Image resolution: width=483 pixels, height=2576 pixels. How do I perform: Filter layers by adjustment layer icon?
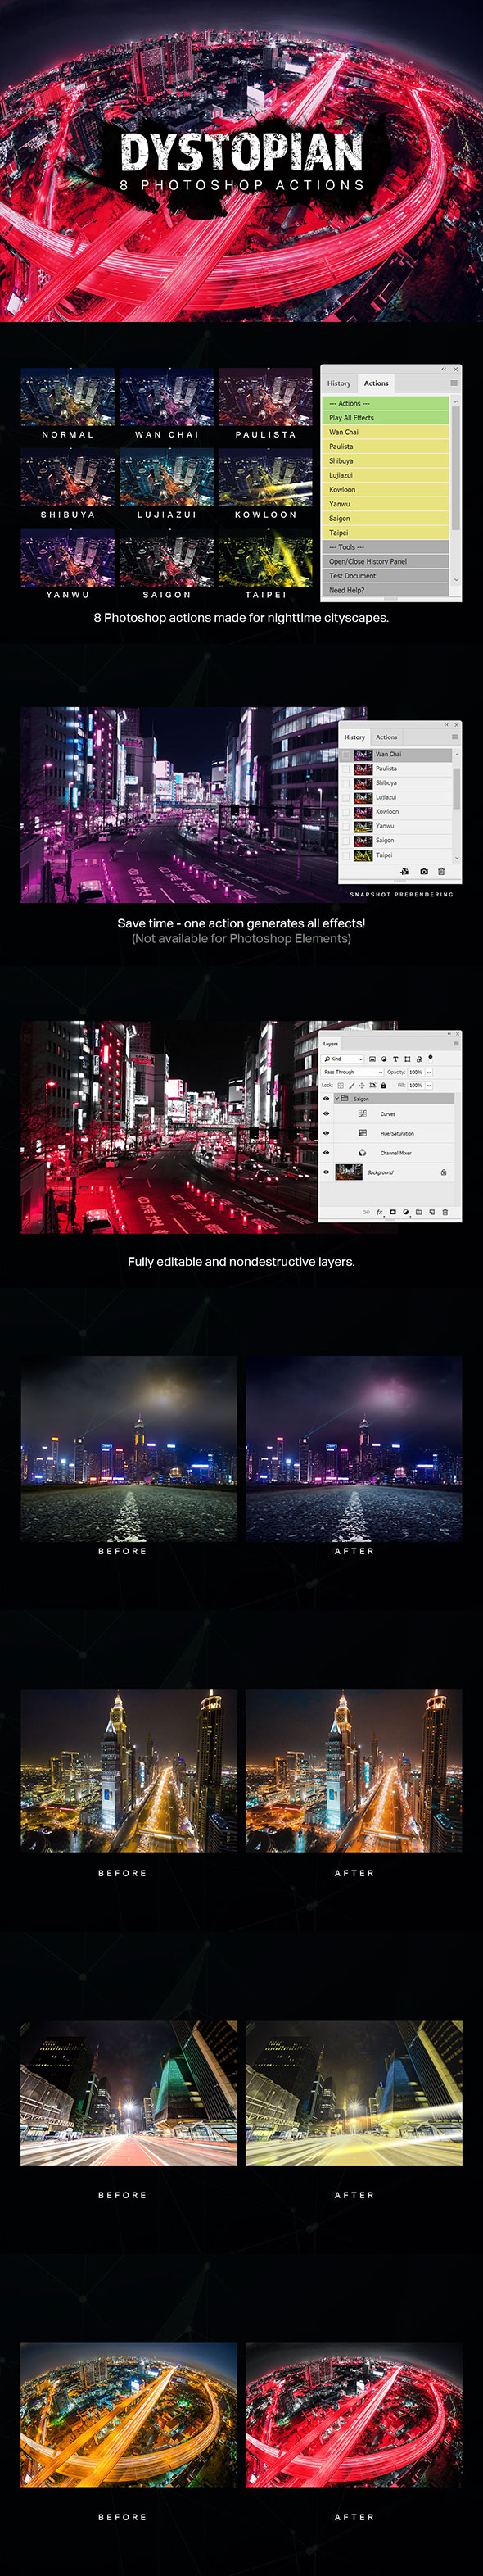click(384, 1059)
